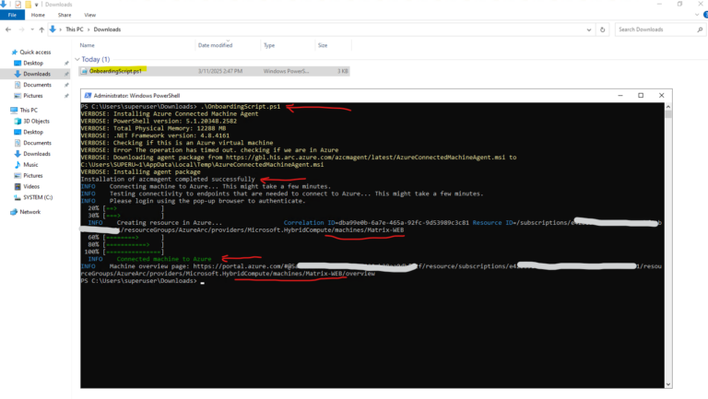Select Network in navigation pane
This screenshot has height=399, width=708.
click(29, 212)
